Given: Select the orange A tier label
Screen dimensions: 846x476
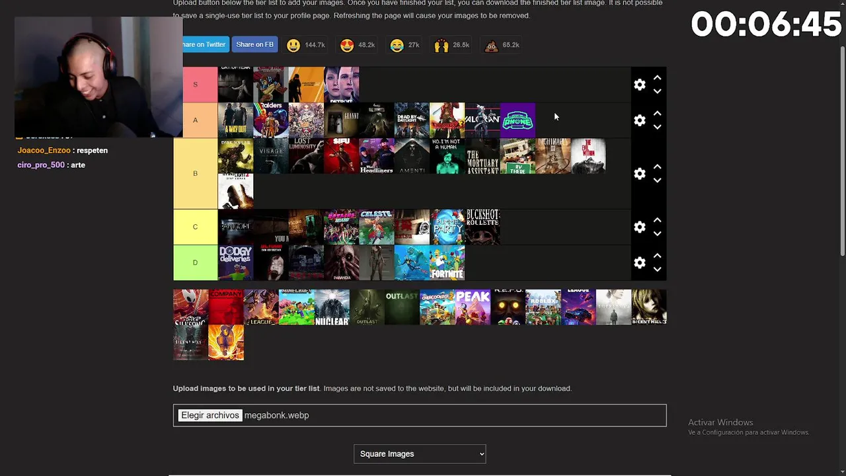Looking at the screenshot, I should coord(195,120).
